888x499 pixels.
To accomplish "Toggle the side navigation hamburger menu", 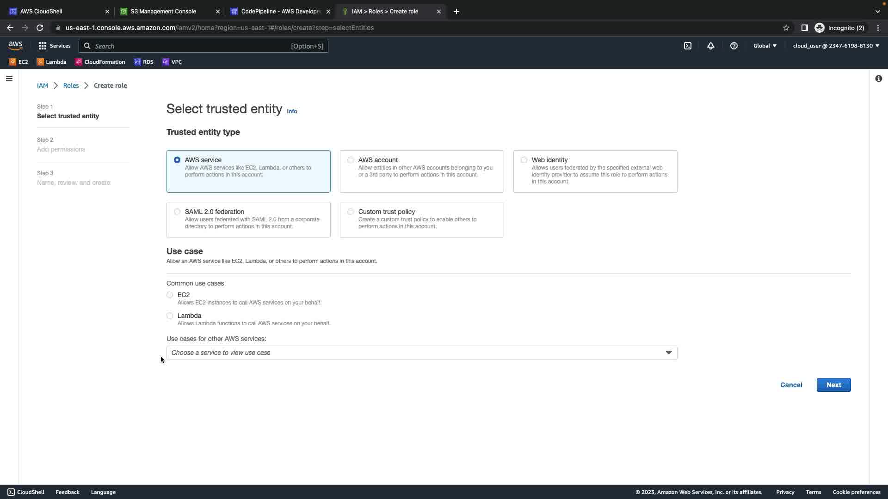I will pos(9,79).
